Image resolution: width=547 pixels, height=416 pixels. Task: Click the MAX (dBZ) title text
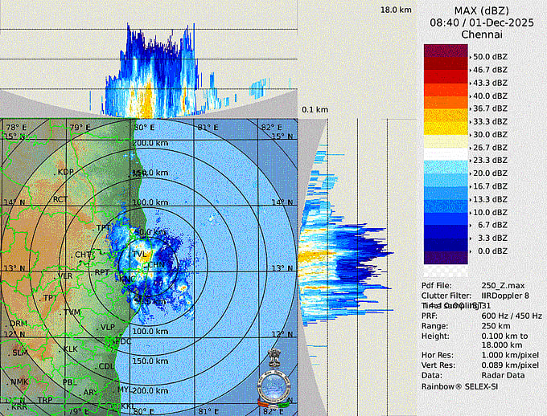[483, 10]
